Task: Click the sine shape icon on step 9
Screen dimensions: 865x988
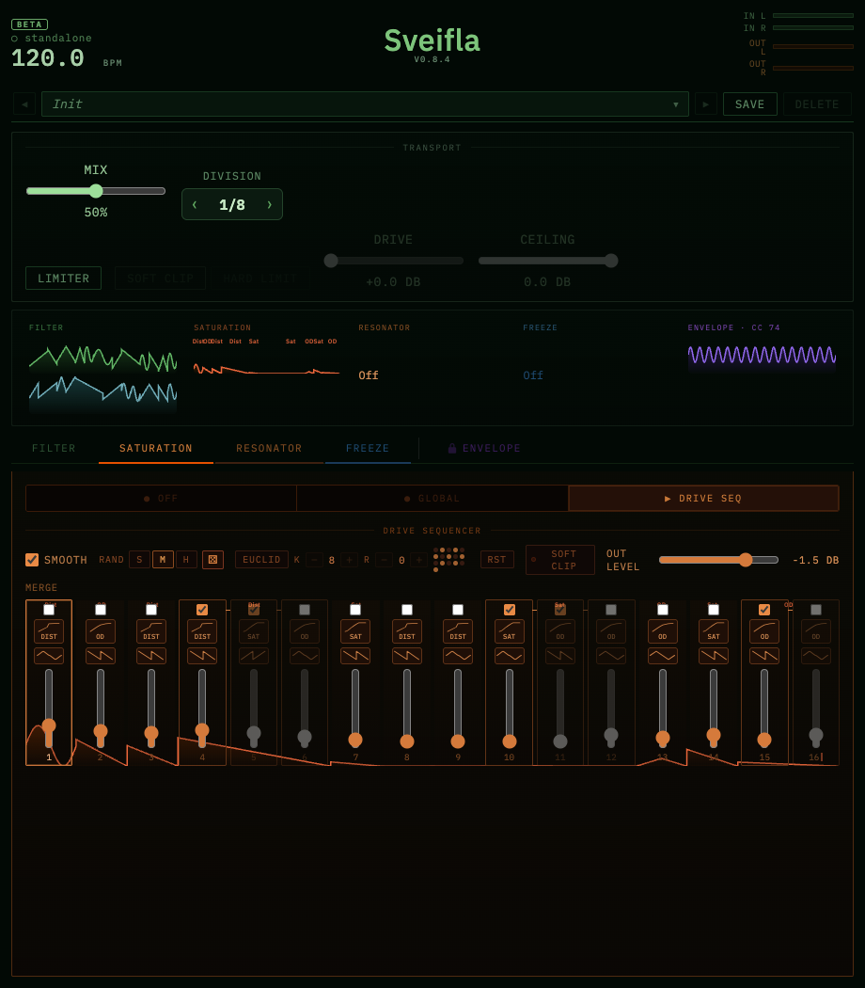Action: [458, 656]
